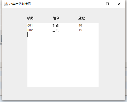
Task: Click on the name 王爽
Action: coord(56,30)
